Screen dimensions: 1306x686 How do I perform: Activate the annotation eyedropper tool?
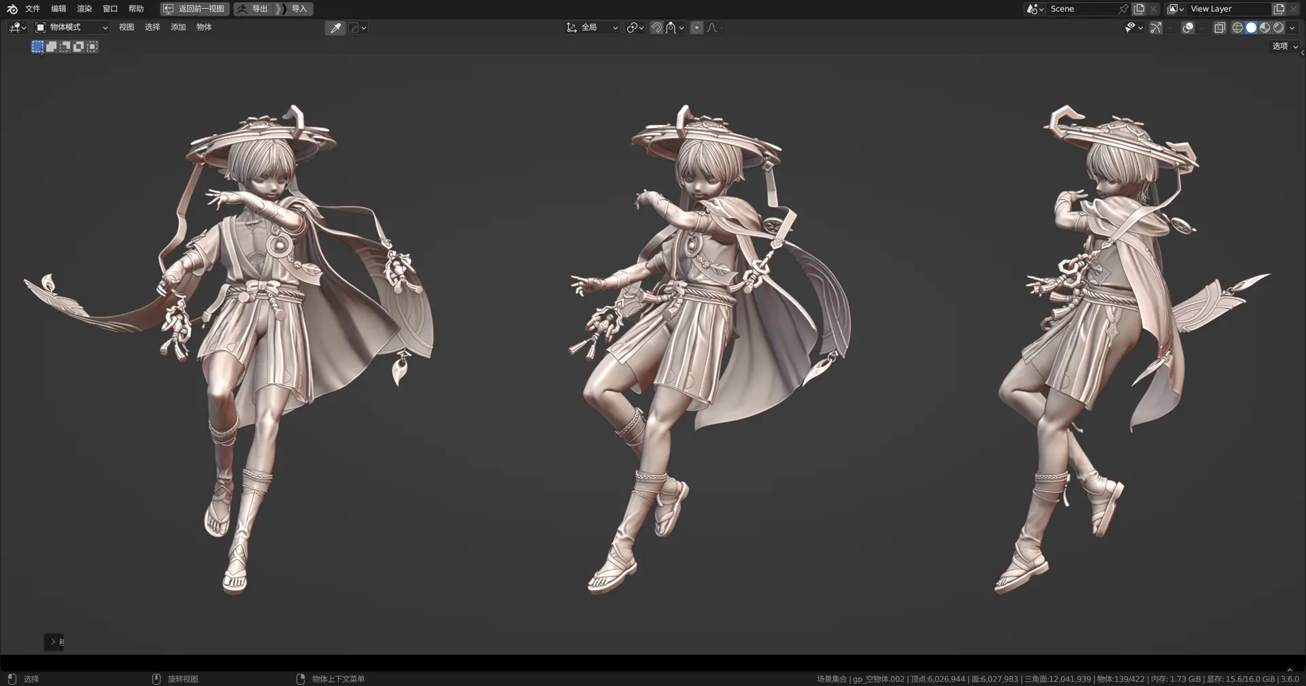(x=335, y=27)
